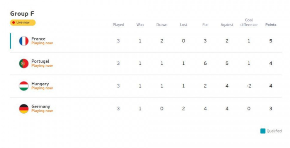
Task: Select the Live now badge
Action: click(x=23, y=22)
